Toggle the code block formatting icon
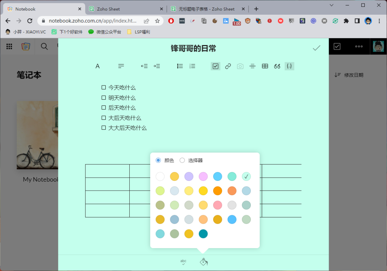 tap(289, 66)
